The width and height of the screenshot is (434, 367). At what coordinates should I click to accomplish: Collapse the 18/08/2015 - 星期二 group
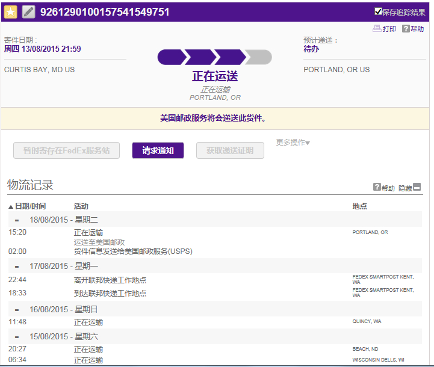coord(17,220)
